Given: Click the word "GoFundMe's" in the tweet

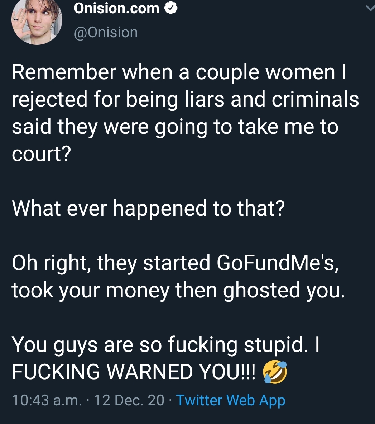Looking at the screenshot, I should pos(278,263).
